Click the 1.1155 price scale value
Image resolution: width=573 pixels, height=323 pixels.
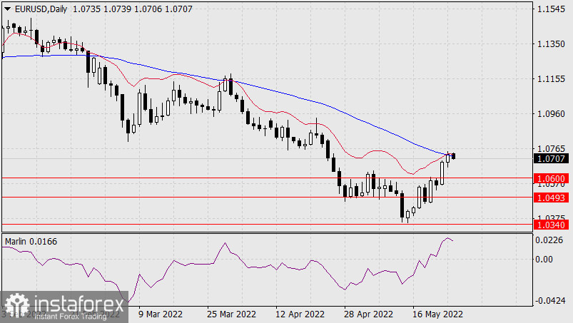tap(552, 79)
